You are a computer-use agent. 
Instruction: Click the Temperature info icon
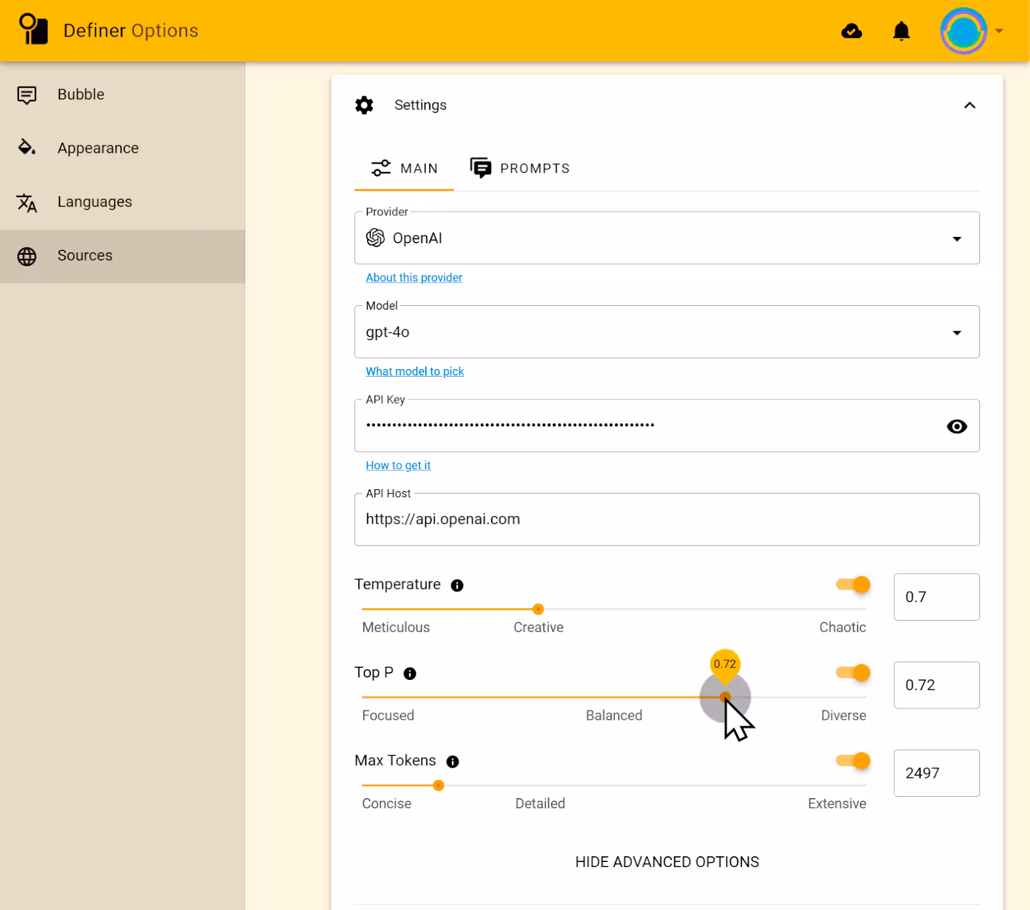[x=457, y=585]
